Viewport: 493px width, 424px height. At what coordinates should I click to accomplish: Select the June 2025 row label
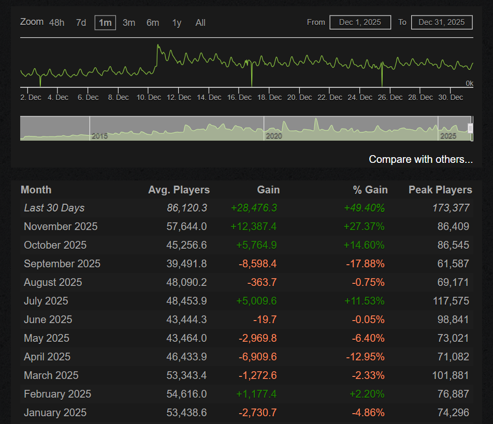point(48,320)
